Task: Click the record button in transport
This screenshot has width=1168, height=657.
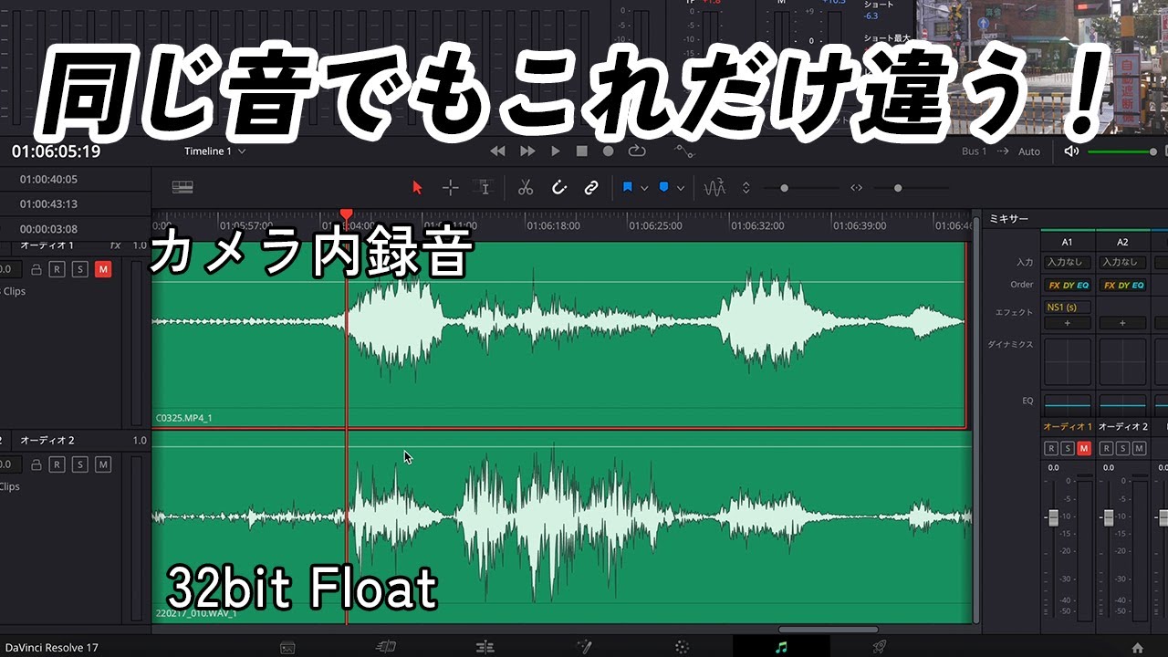Action: point(609,151)
